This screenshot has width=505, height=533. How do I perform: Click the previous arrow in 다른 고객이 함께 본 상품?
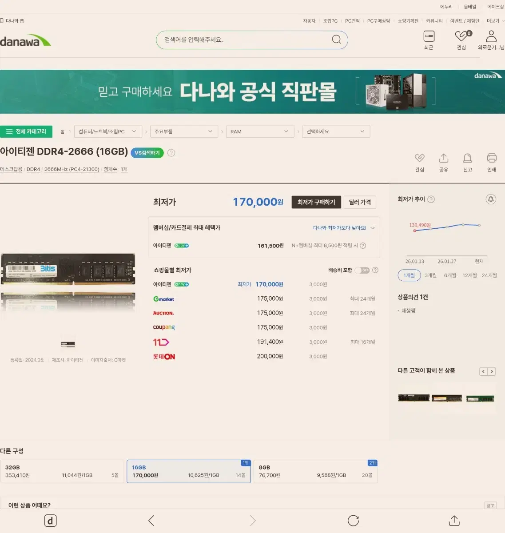pos(483,371)
